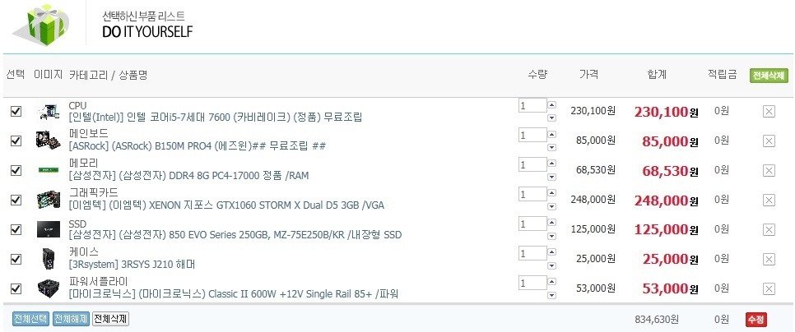Image resolution: width=795 pixels, height=332 pixels.
Task: Increase SSD quantity with up arrow
Action: 551,224
